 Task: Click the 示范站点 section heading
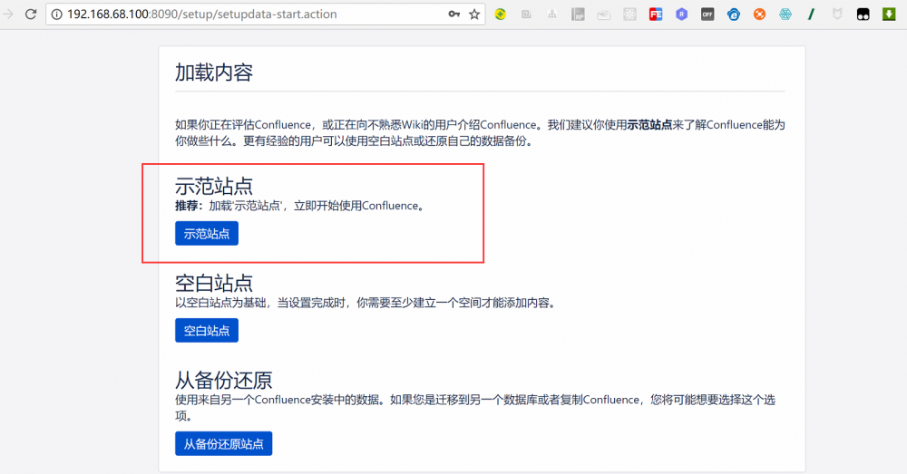(214, 186)
